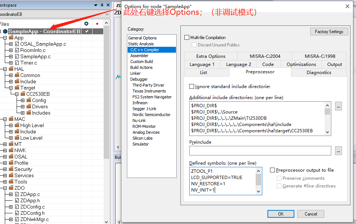Collapse the Target folder
Image resolution: width=356 pixels, height=224 pixels.
coord(11,88)
